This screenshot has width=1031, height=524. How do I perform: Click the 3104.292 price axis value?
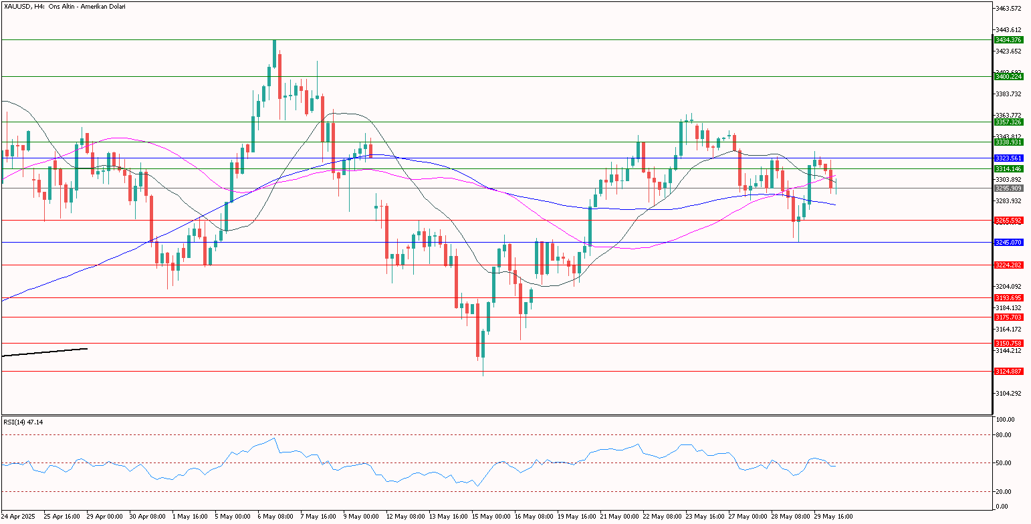(1010, 393)
